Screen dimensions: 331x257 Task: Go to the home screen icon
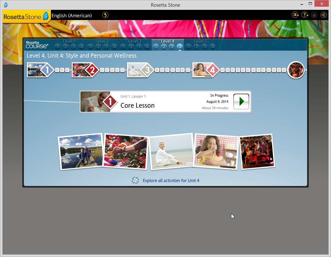[x=314, y=15]
